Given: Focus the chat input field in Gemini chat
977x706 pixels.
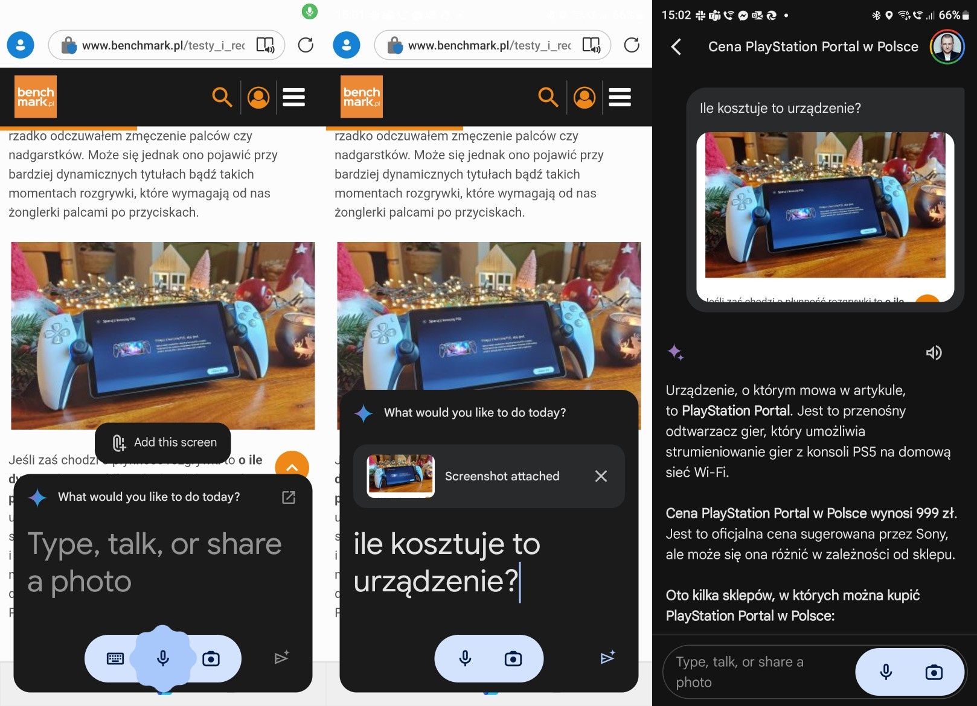Looking at the screenshot, I should point(758,672).
